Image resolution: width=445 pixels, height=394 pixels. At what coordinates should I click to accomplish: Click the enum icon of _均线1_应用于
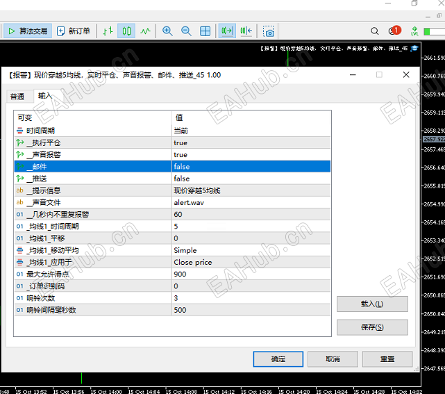point(19,262)
